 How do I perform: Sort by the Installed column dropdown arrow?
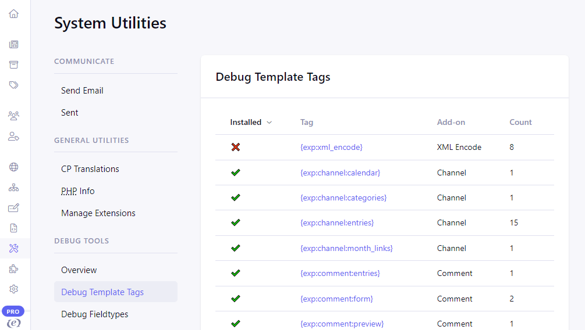(x=269, y=123)
